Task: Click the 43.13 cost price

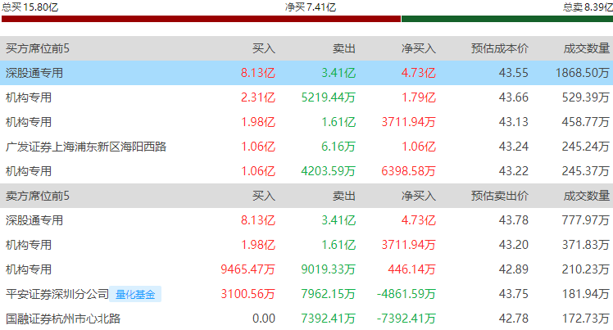Action: (x=513, y=122)
